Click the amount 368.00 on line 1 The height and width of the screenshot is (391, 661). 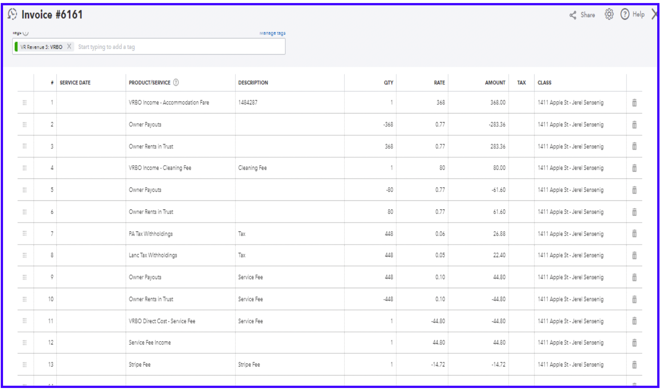[x=497, y=102]
